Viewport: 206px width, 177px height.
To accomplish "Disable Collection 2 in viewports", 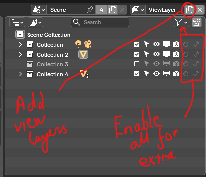I will (166, 54).
